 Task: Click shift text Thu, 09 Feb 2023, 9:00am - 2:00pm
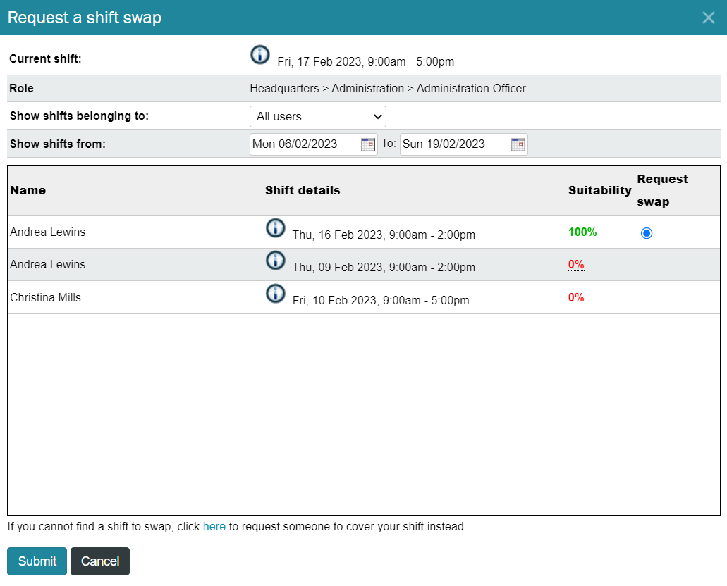(x=384, y=267)
